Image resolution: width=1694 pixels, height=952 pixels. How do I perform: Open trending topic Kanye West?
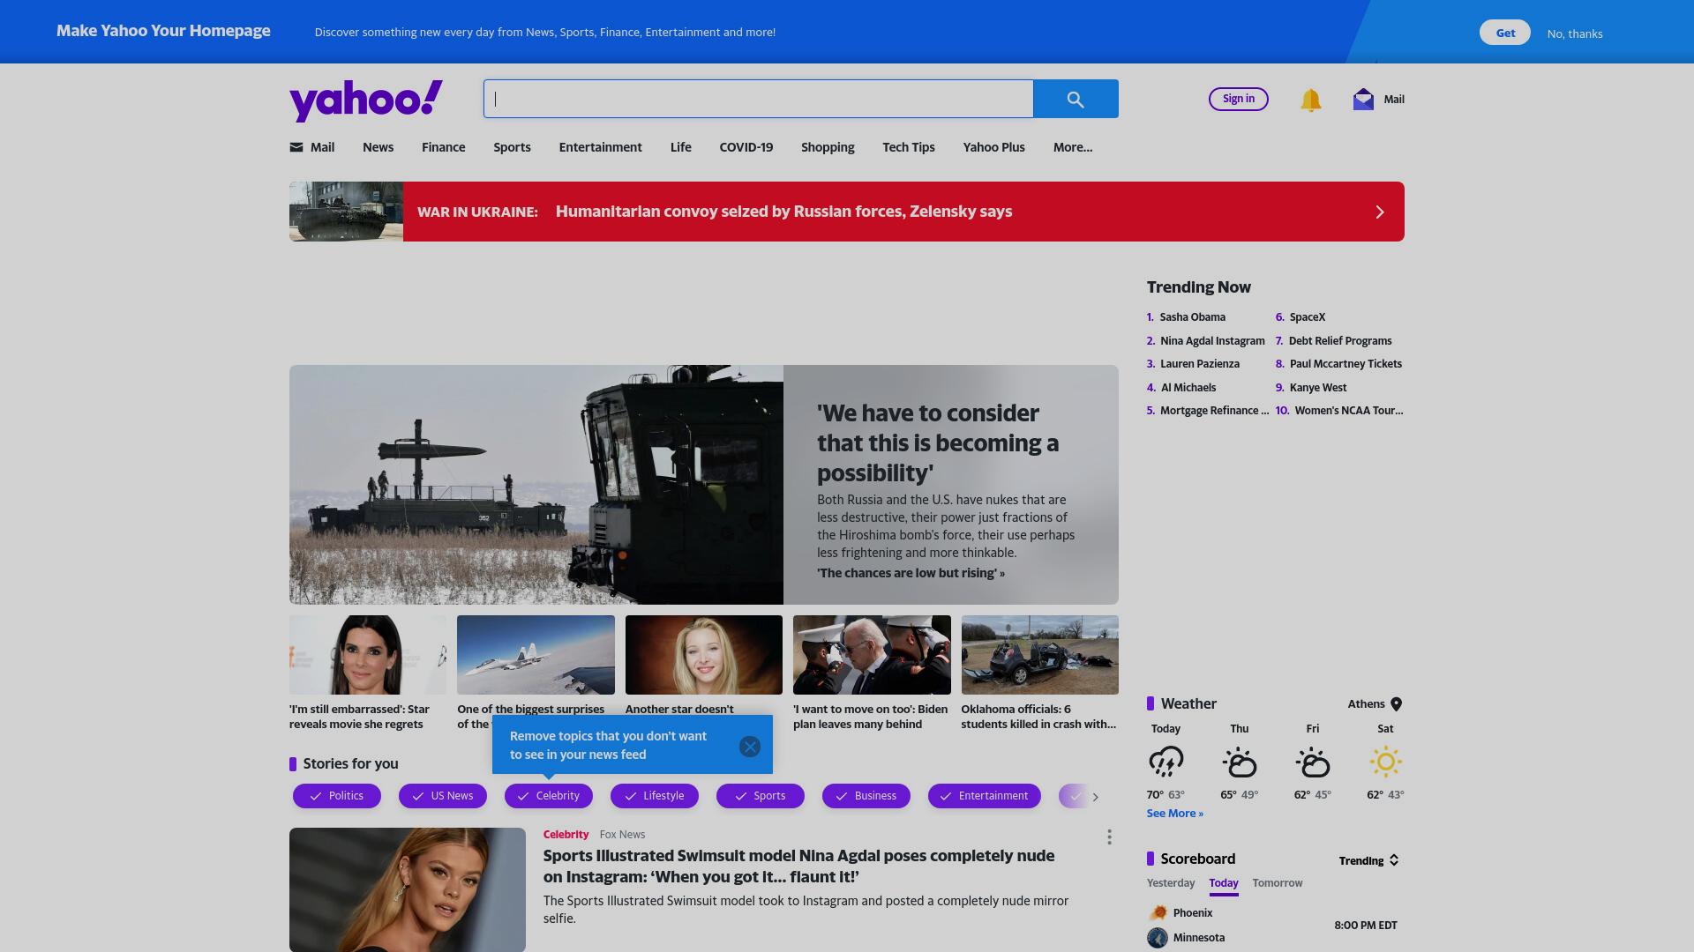1317,388
